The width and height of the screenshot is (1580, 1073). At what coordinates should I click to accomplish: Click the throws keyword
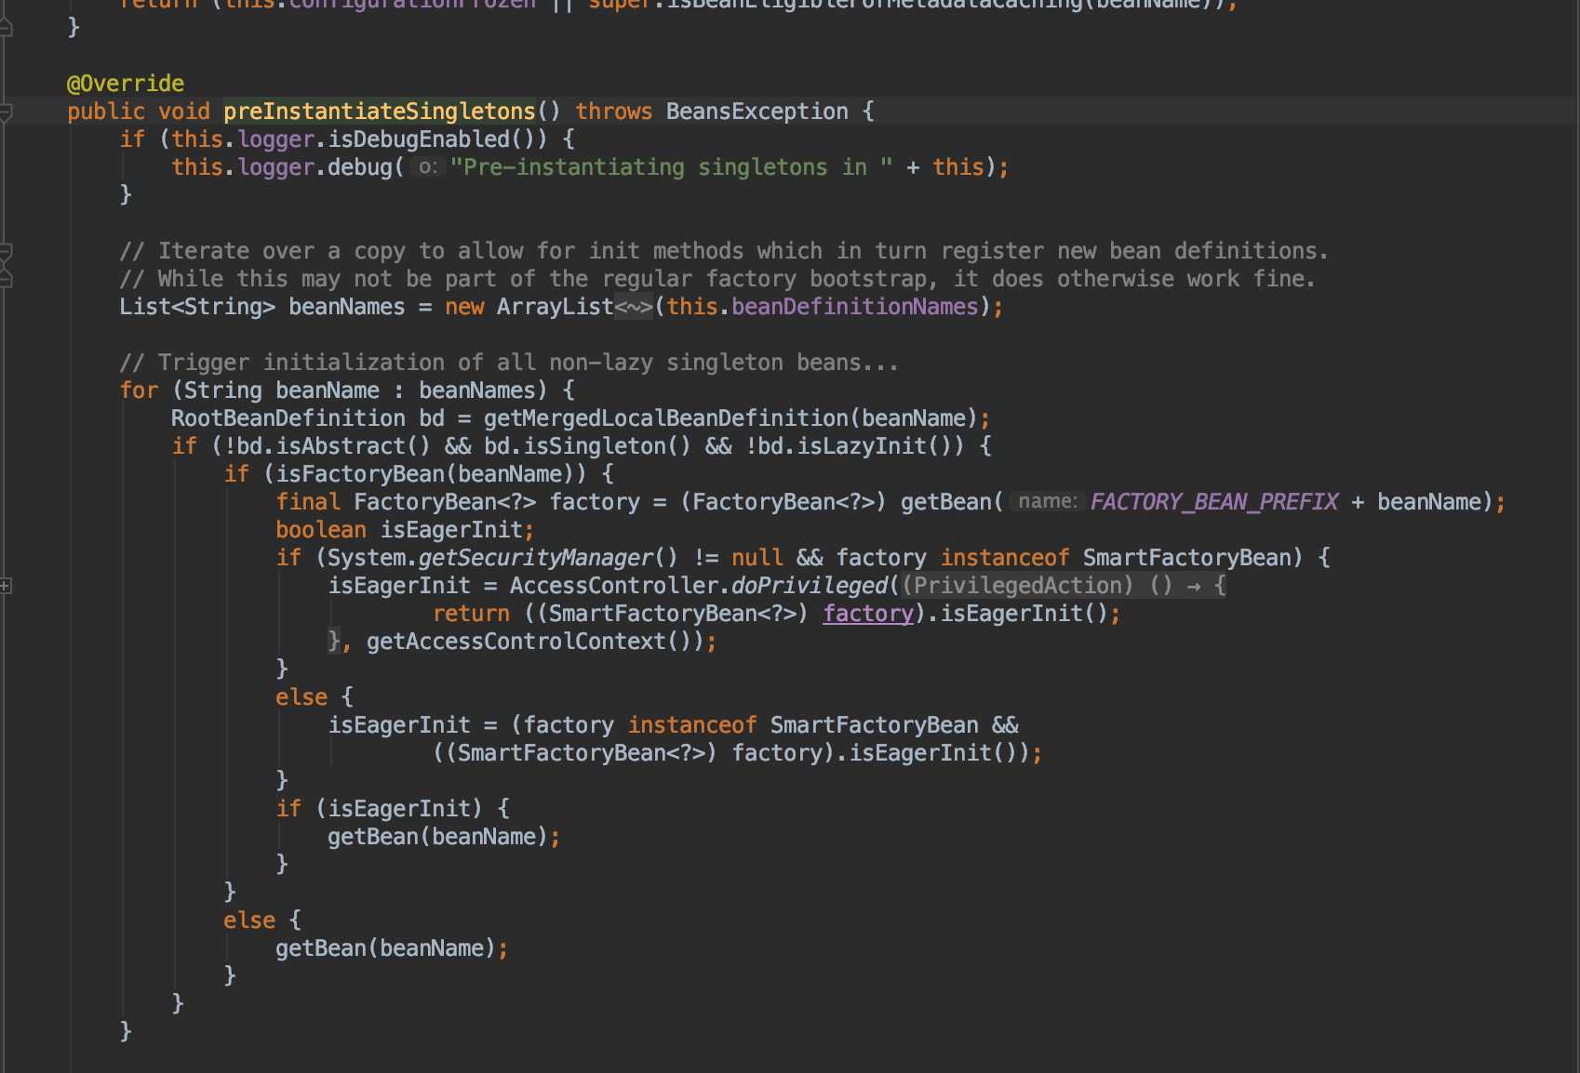(x=614, y=112)
